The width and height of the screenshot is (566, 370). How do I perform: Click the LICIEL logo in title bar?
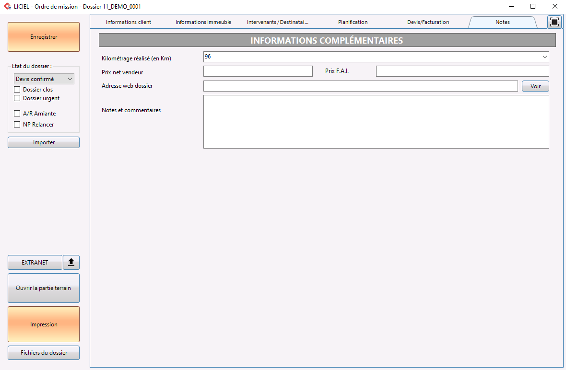pyautogui.click(x=7, y=7)
